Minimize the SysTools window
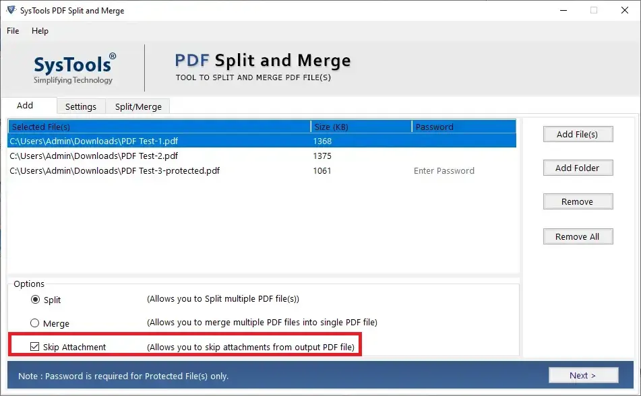641x396 pixels. click(563, 10)
